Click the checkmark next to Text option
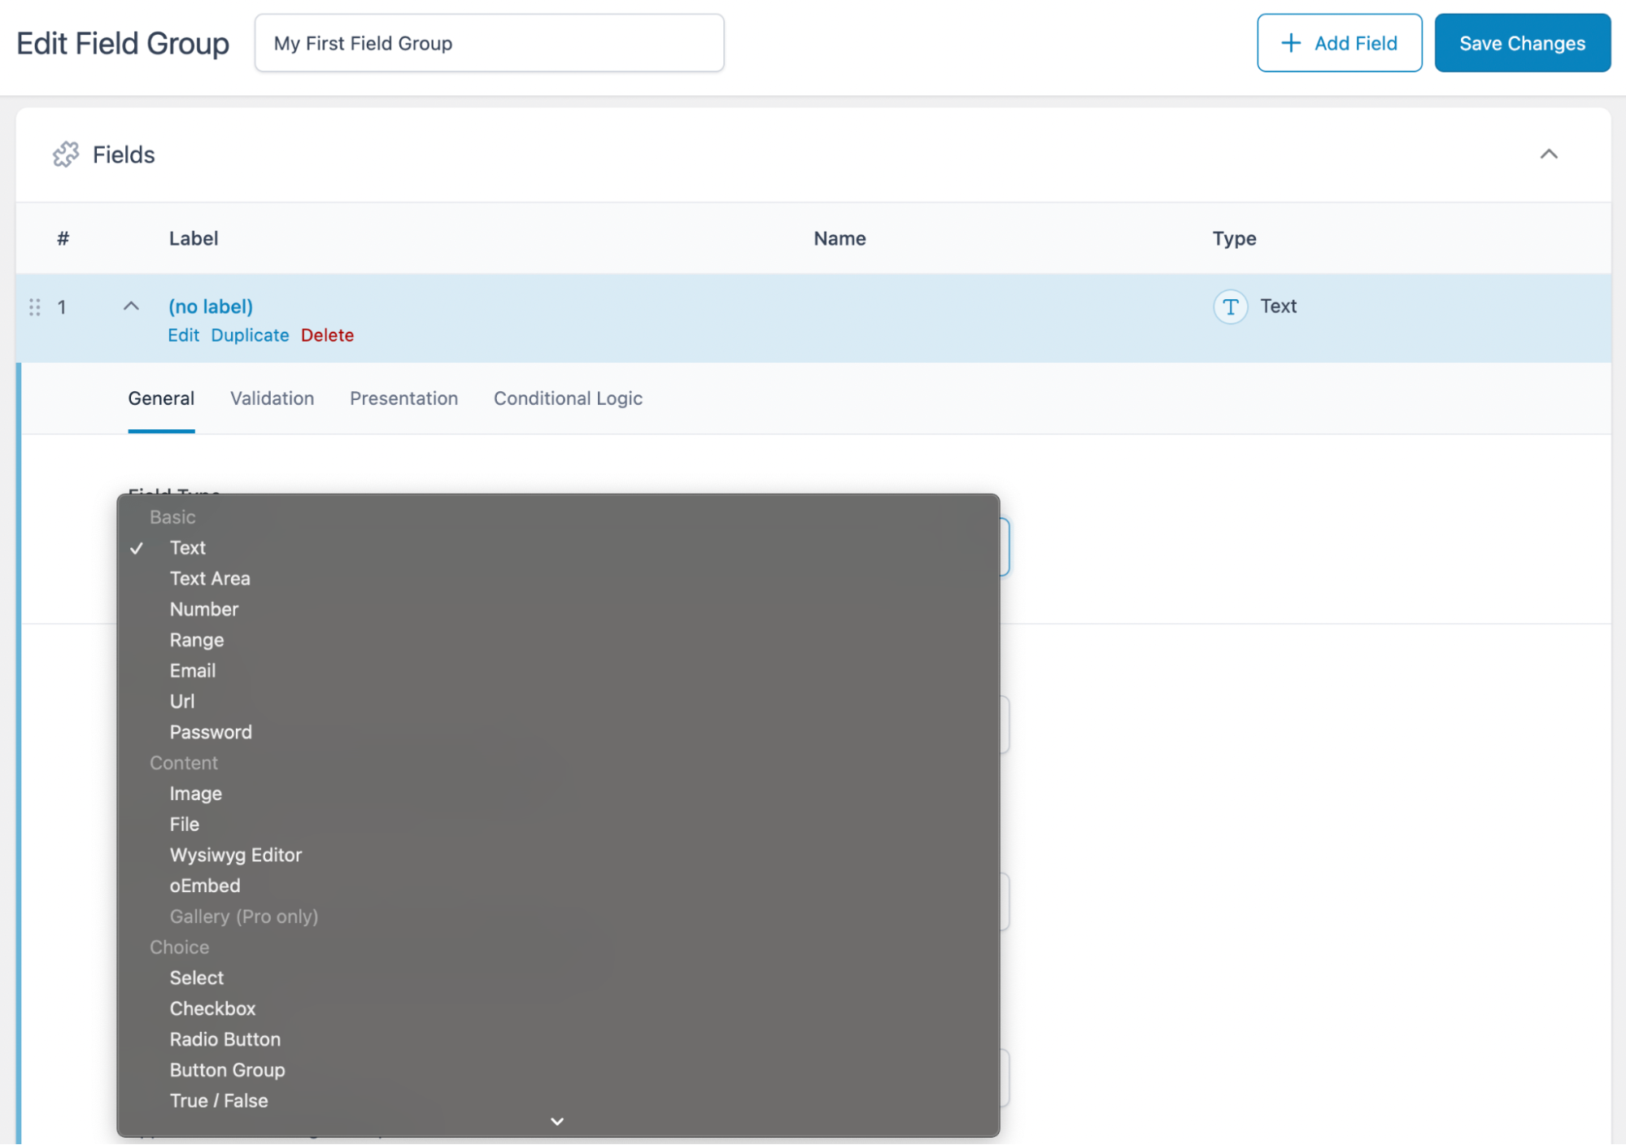Viewport: 1626px width, 1145px height. point(135,546)
